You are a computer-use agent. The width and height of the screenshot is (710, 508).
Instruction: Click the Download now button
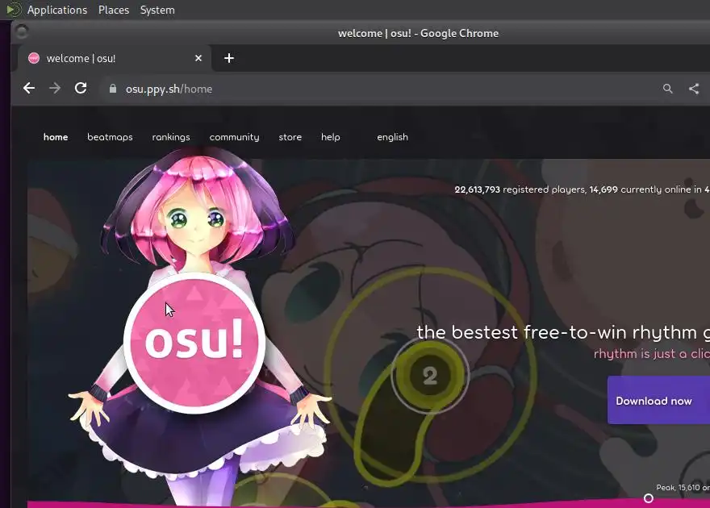tap(658, 400)
